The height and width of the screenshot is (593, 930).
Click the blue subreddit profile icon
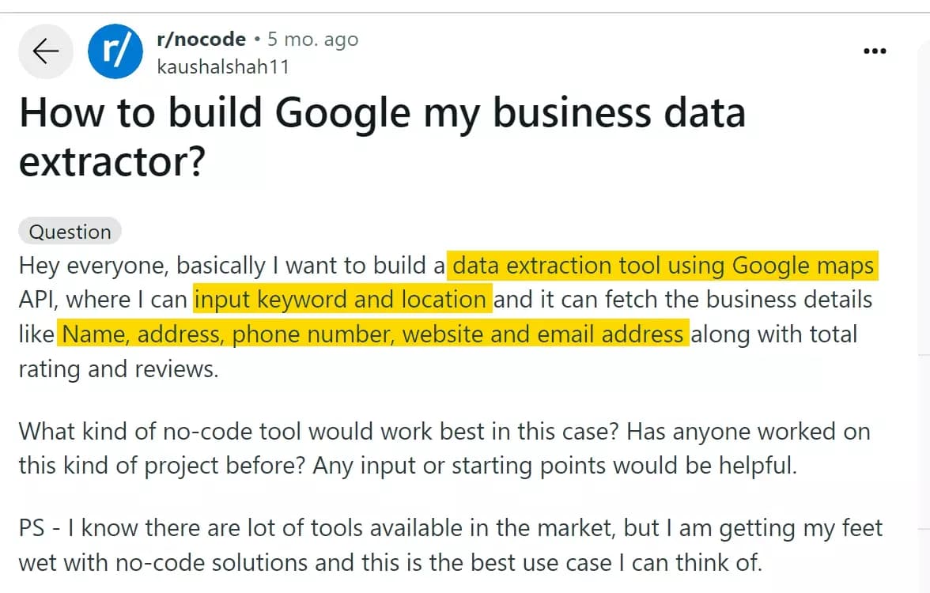tap(115, 51)
